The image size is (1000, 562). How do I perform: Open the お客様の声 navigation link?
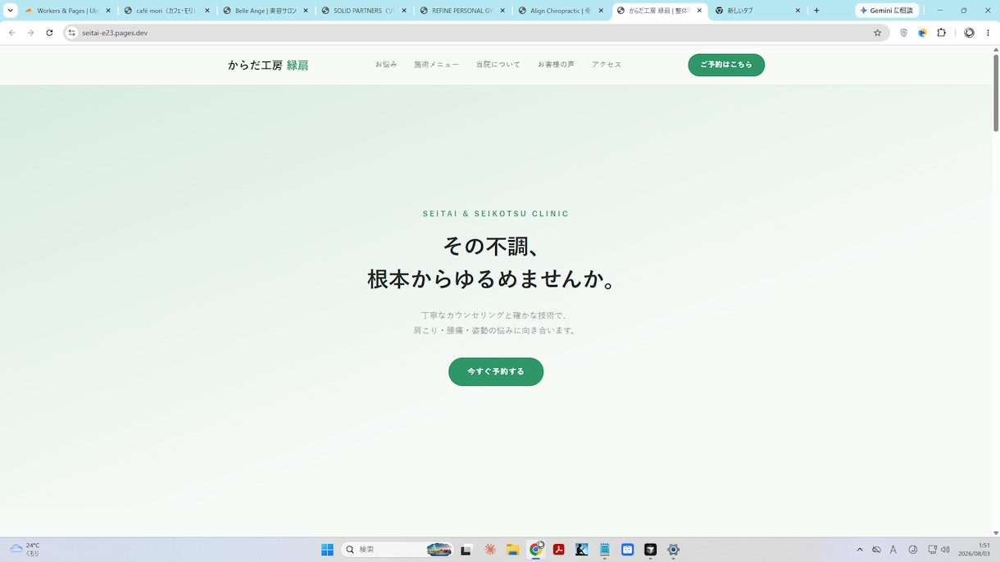point(556,65)
